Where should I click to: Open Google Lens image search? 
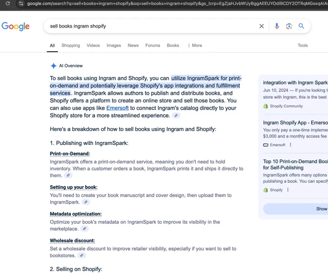tap(289, 26)
